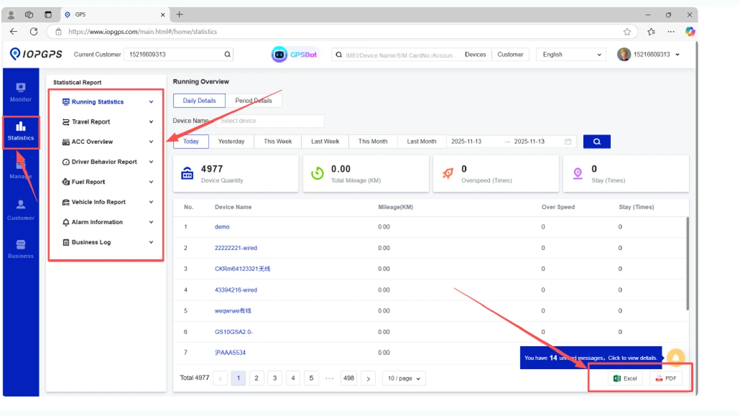740x416 pixels.
Task: Expand ACC Overview menu
Action: click(x=108, y=142)
